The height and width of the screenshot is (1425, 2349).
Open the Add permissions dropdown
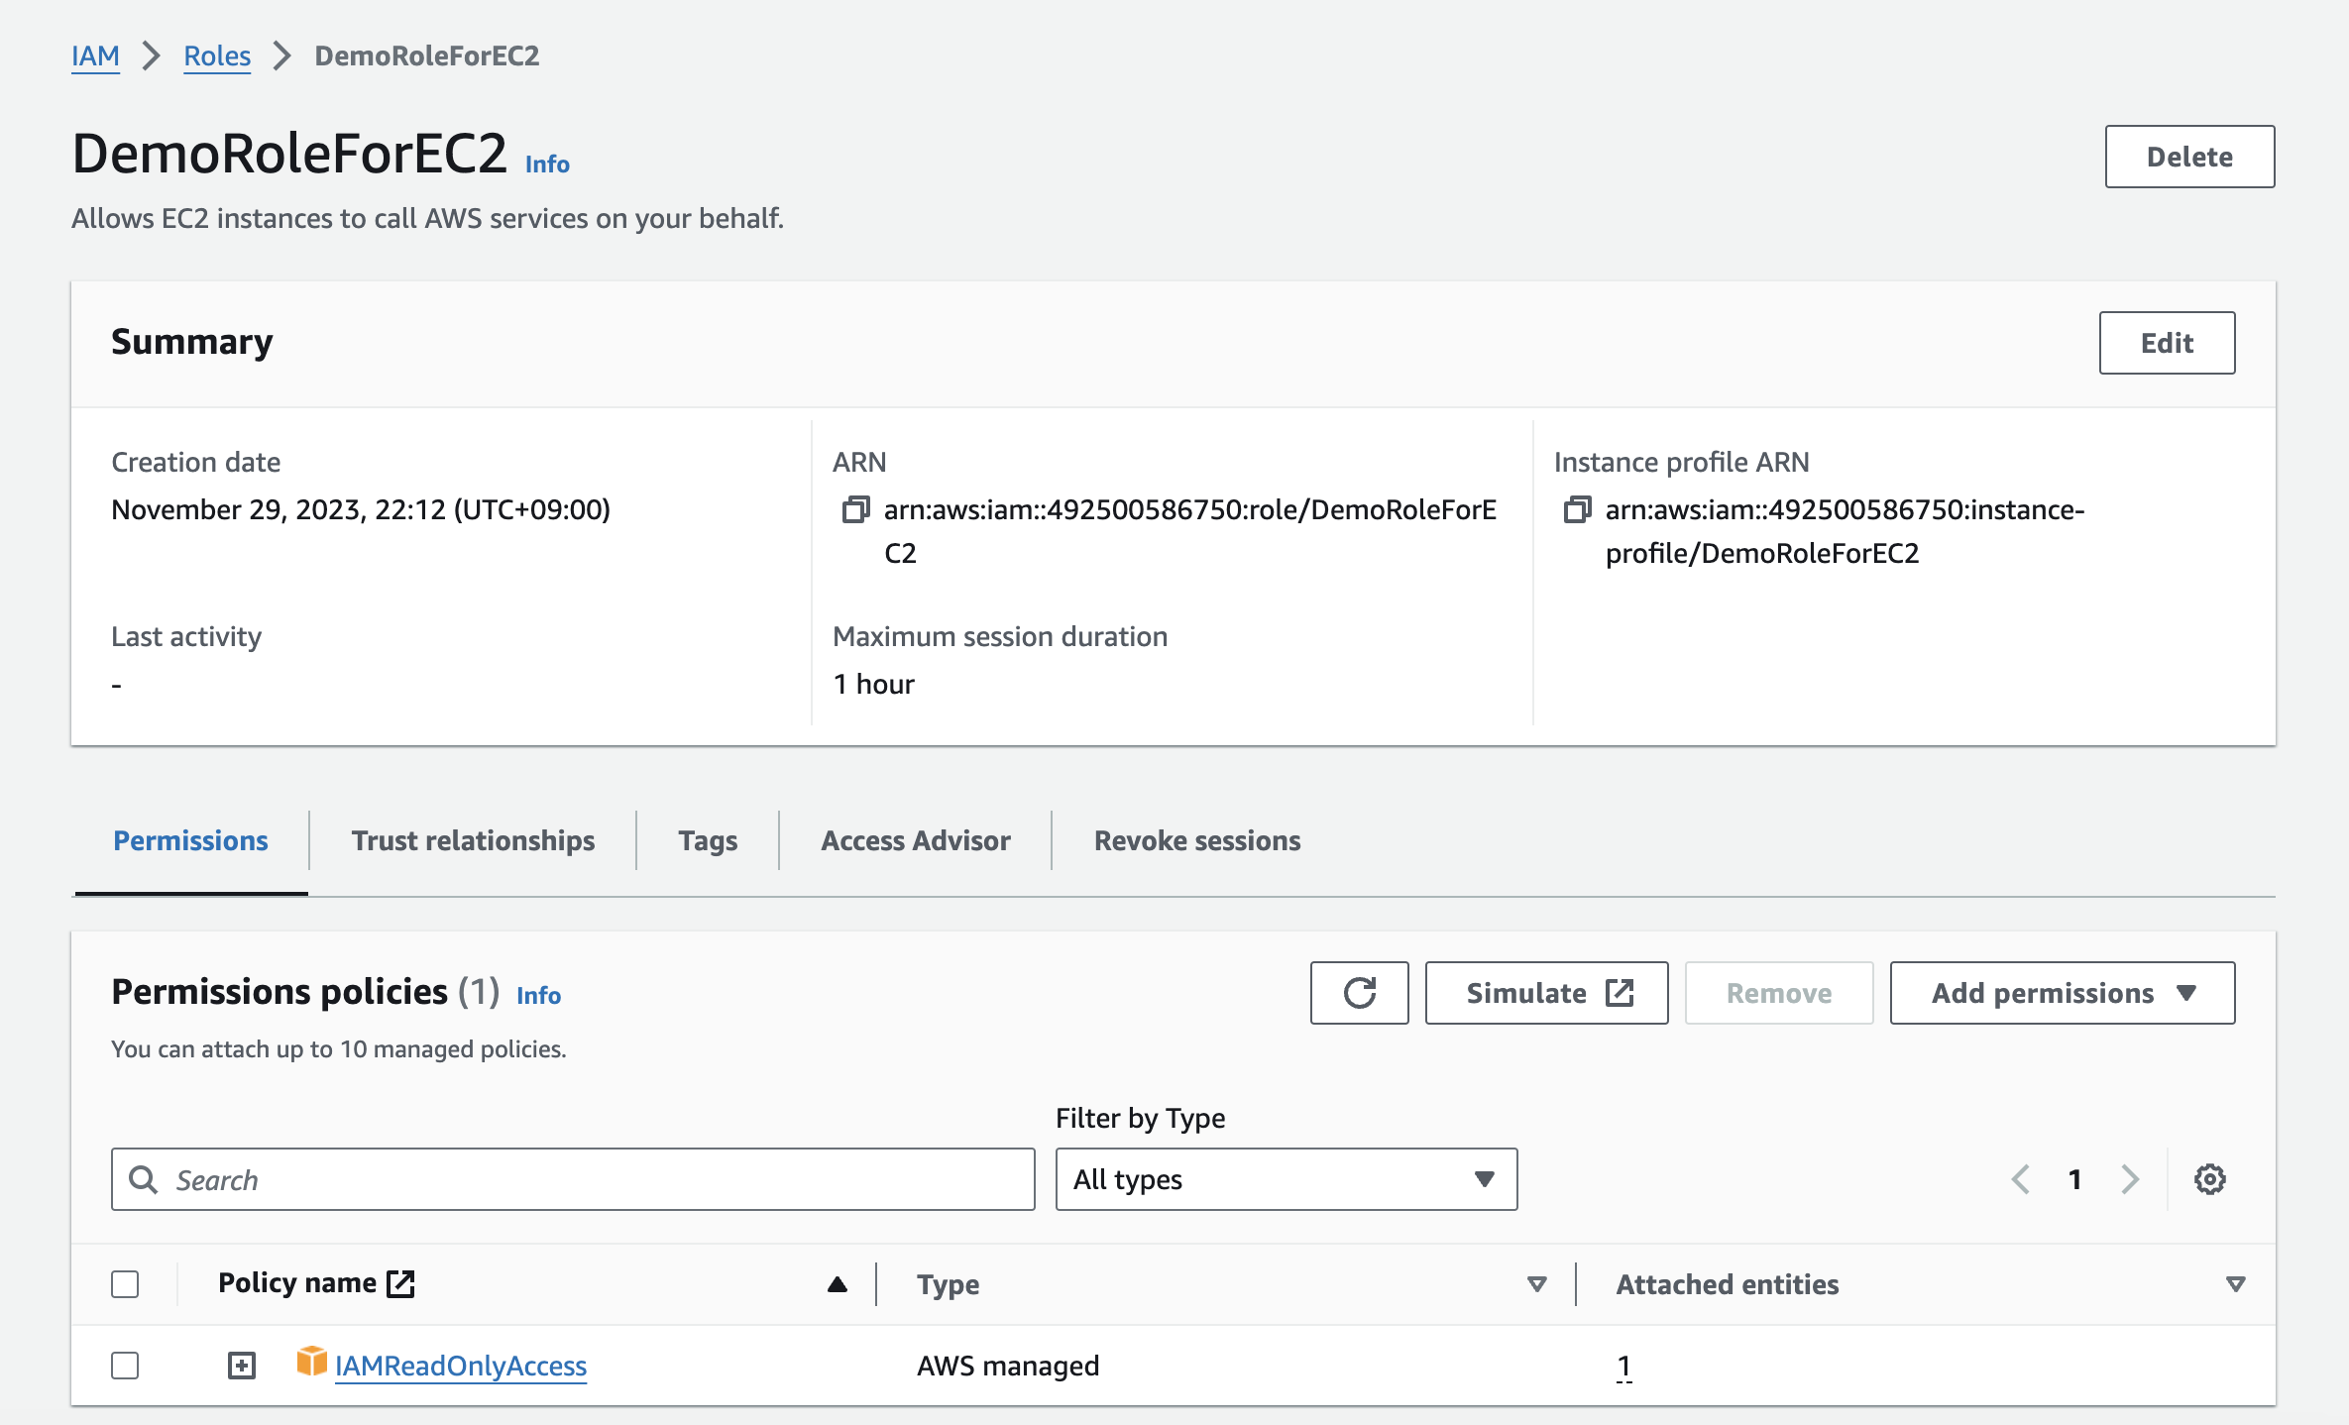coord(2062,993)
